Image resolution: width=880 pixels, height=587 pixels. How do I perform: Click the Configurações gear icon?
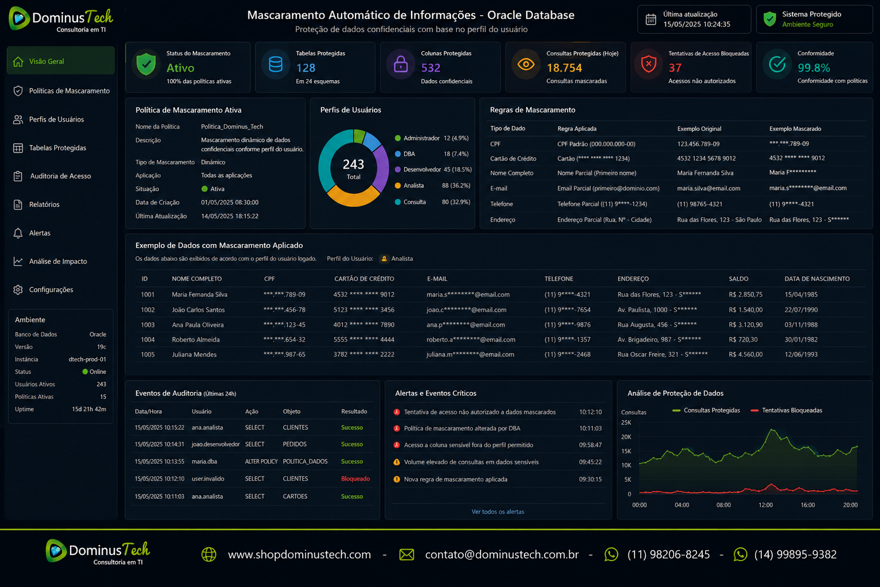[x=18, y=289]
